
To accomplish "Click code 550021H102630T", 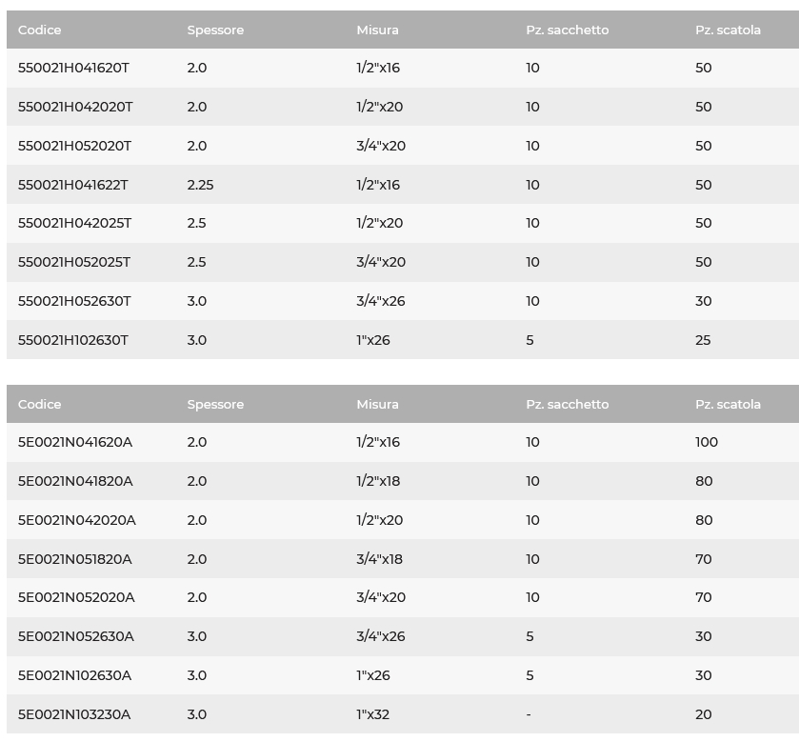I will coord(73,340).
